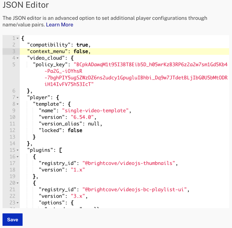Click the Save button
Viewport: 232px width, 228px height.
[x=12, y=220]
